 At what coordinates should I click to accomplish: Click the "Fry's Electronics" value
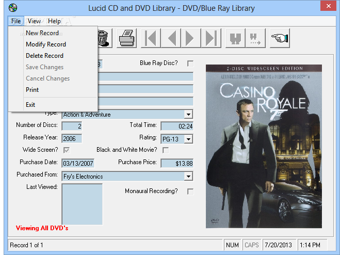point(83,177)
